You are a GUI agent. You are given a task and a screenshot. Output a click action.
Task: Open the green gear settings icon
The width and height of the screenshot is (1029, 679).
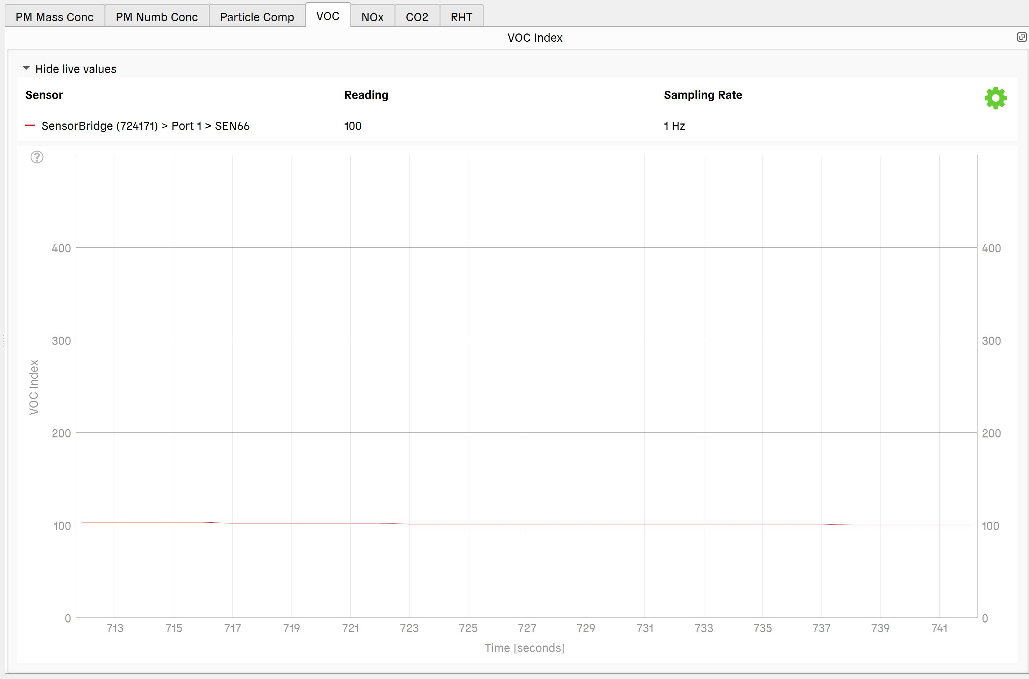[x=995, y=98]
